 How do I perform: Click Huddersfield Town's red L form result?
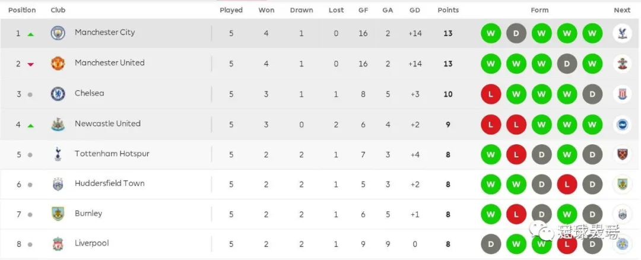567,185
